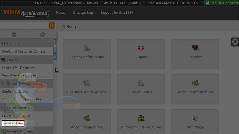
Task: Click the Secure Connection lock indicator
Action: click(222, 3)
